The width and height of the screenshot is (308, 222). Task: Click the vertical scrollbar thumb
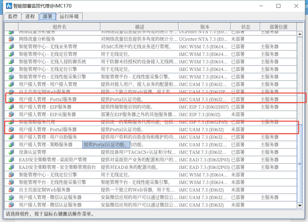click(x=300, y=164)
